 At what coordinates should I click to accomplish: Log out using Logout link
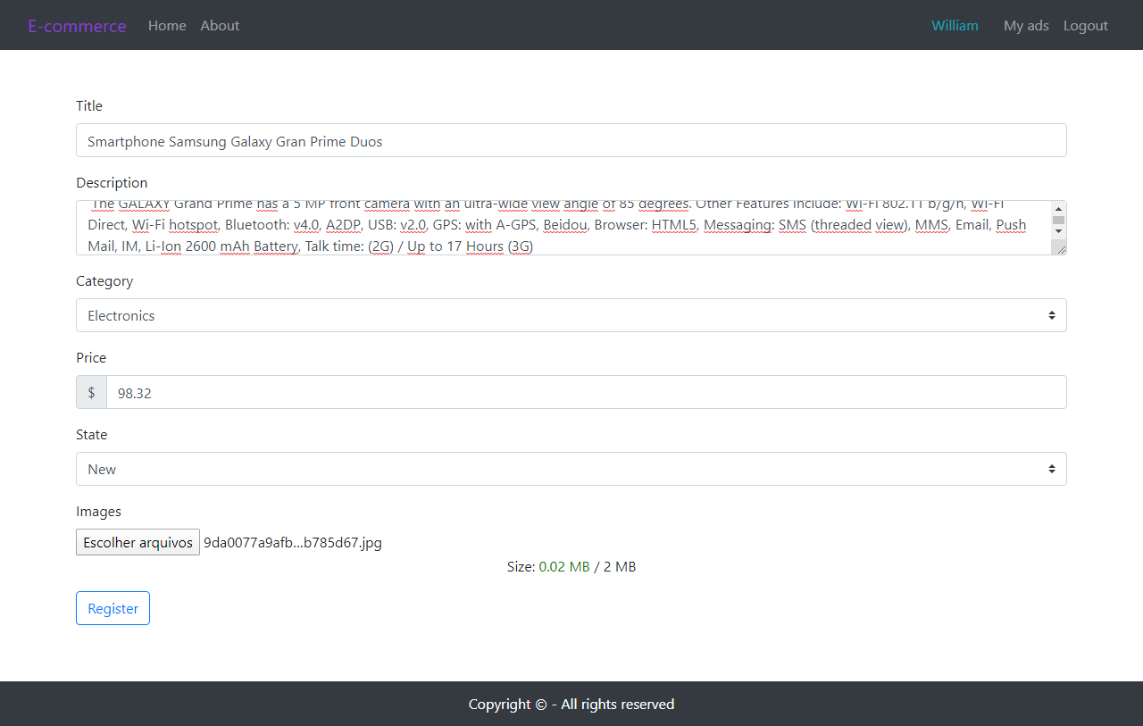click(1085, 26)
